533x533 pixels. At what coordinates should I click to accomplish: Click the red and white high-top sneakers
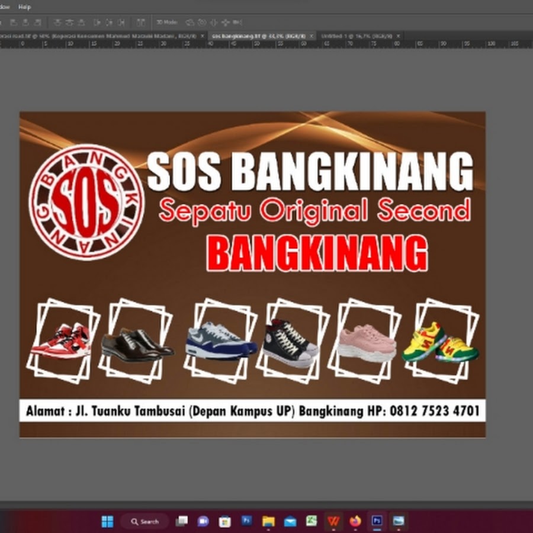point(61,341)
